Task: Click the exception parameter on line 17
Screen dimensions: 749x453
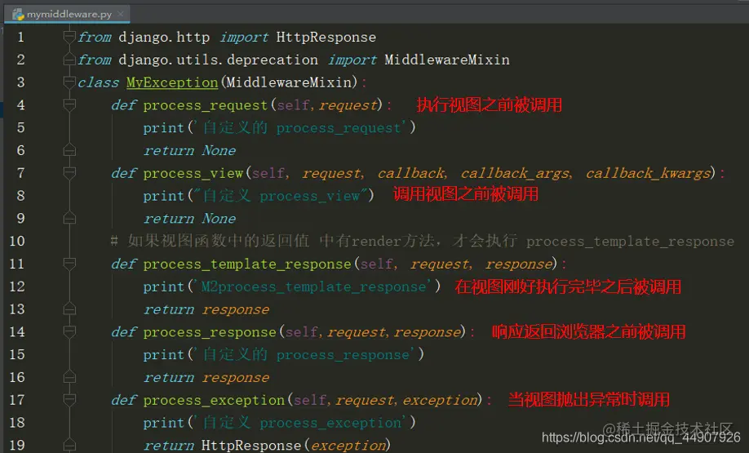Action: click(440, 400)
